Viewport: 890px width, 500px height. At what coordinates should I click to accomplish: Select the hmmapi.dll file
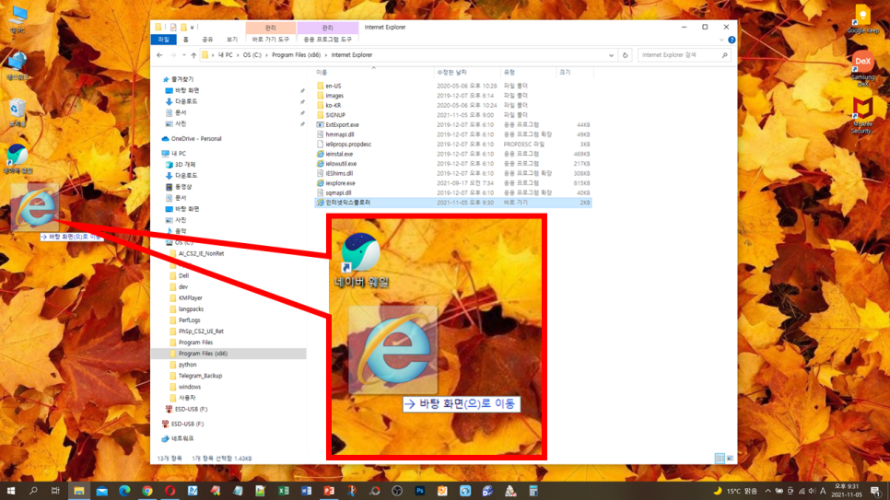coord(339,134)
